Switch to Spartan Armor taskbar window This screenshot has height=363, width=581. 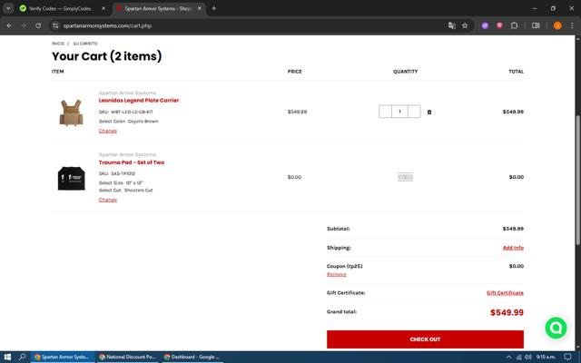[63, 357]
